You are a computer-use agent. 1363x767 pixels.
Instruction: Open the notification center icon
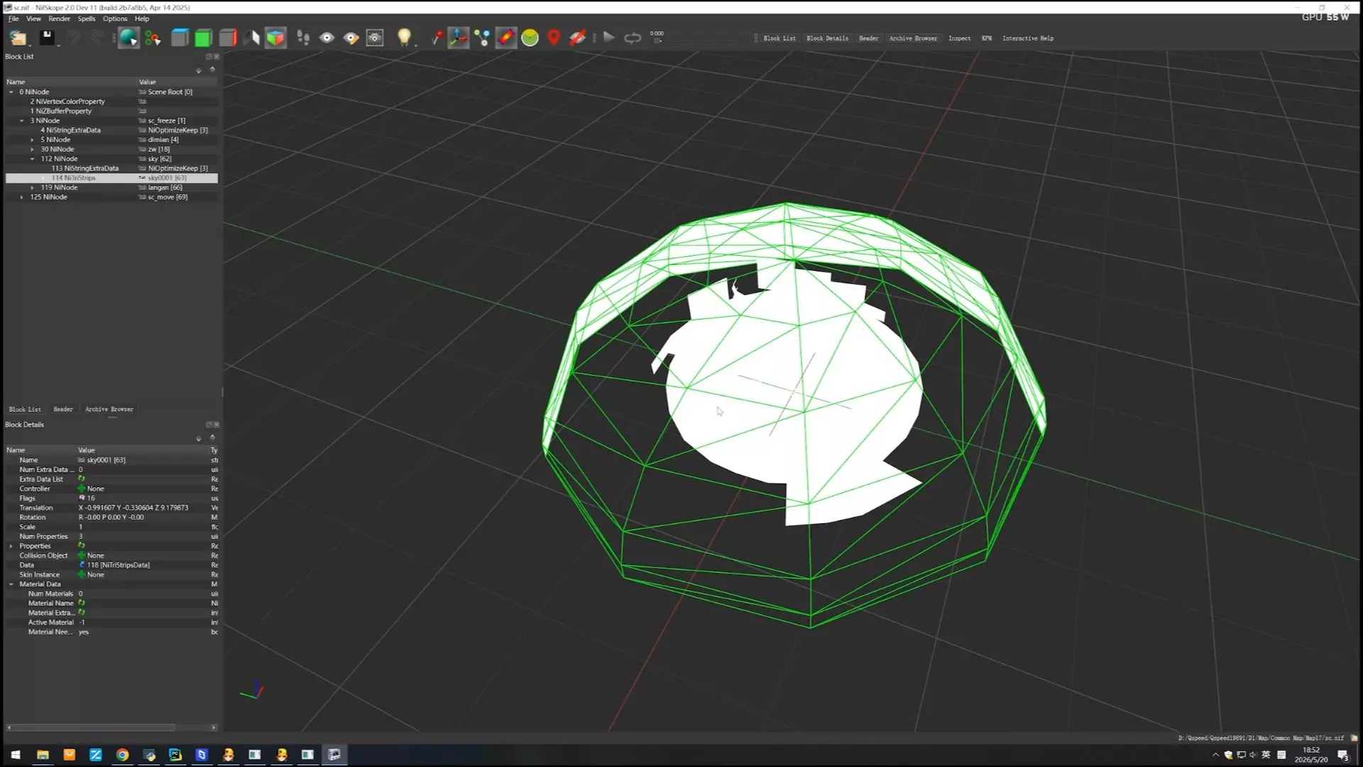[x=1343, y=755]
